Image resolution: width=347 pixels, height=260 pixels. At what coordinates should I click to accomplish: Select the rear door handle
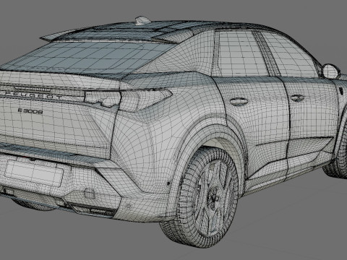(239, 101)
